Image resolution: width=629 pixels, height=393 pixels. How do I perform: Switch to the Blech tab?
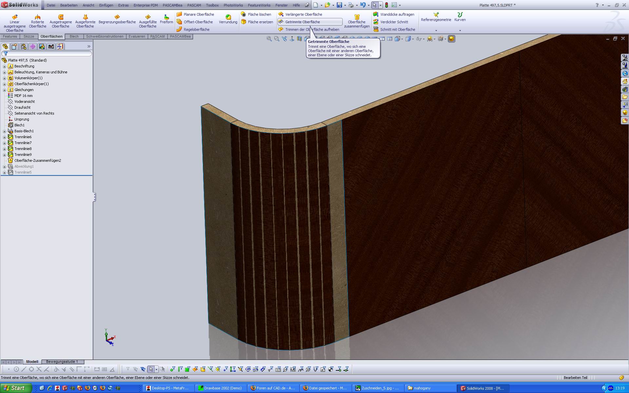74,36
